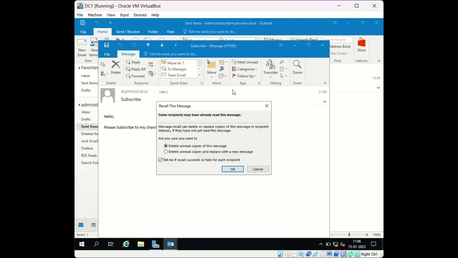Image resolution: width=458 pixels, height=258 pixels.
Task: Open the Folder tab in Outlook
Action: click(153, 32)
